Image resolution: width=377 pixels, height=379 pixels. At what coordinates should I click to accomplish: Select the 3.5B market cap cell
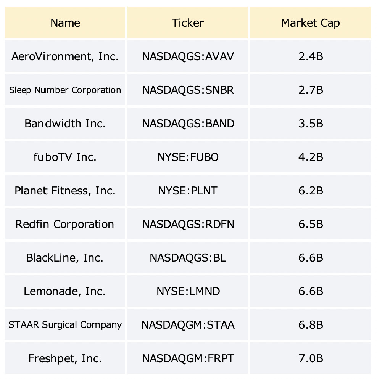pyautogui.click(x=311, y=123)
